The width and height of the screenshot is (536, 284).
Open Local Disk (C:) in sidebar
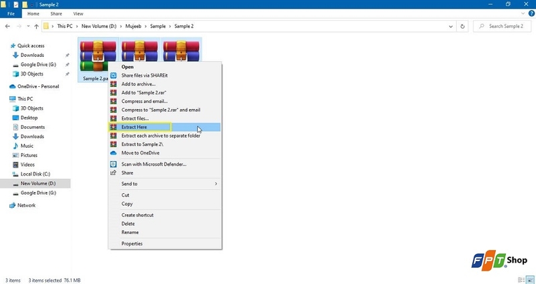click(x=36, y=174)
